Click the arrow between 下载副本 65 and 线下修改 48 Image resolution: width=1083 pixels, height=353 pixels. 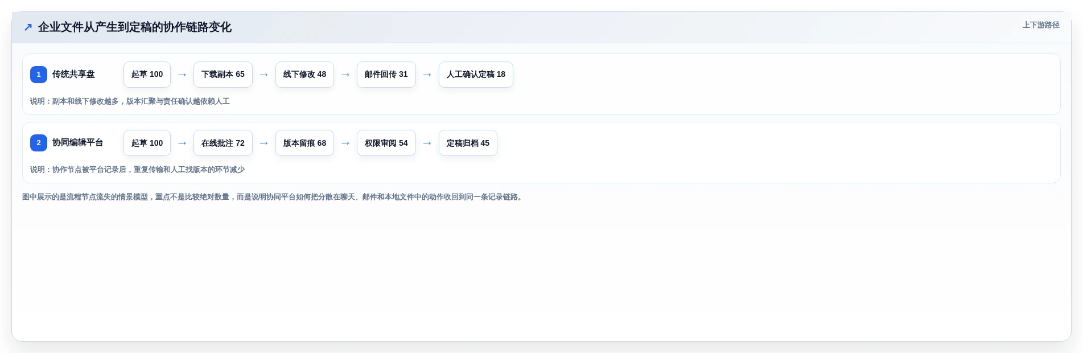pos(264,75)
